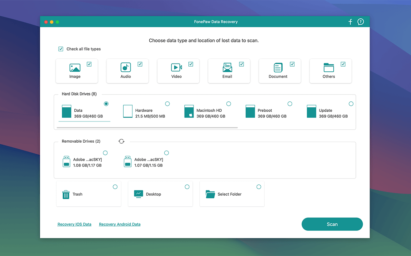Click the Data drive icon
The height and width of the screenshot is (256, 411).
point(66,111)
